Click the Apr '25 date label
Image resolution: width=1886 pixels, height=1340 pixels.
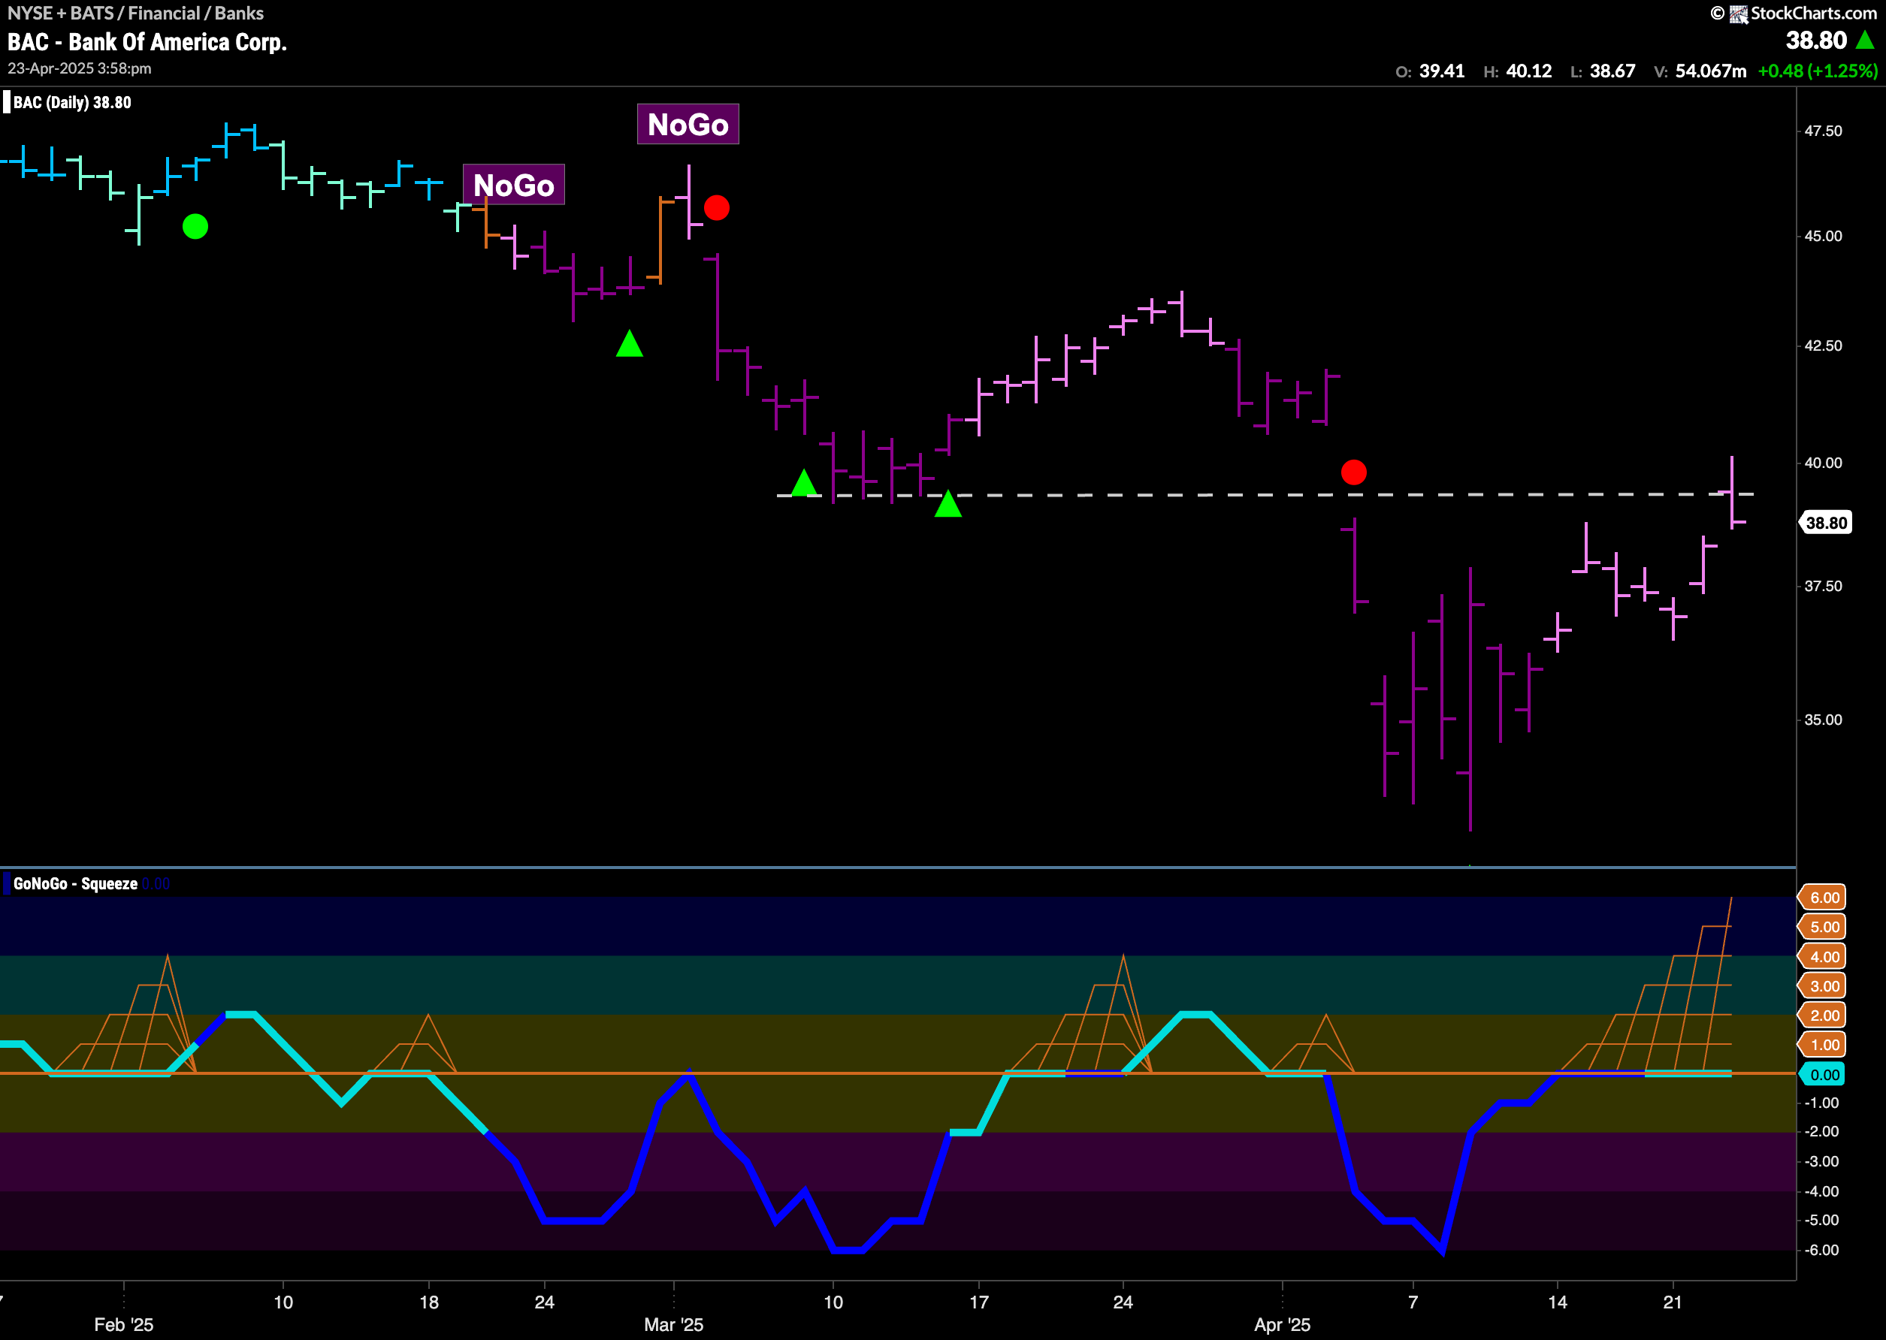pos(1282,1324)
